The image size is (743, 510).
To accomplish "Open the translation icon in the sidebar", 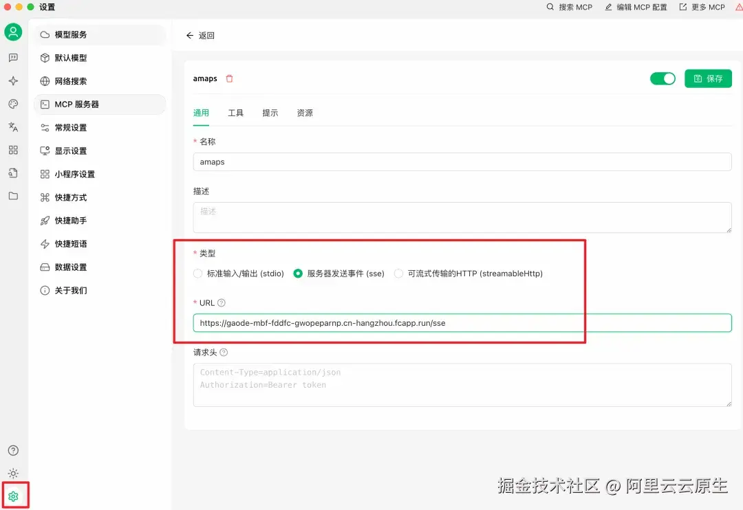I will pyautogui.click(x=13, y=127).
